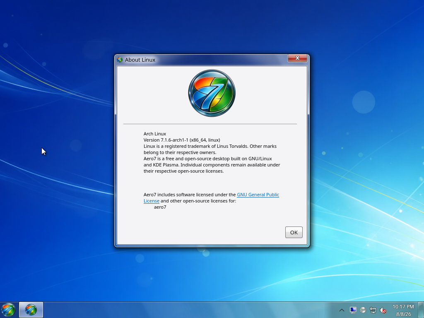Viewport: 424px width, 318px height.
Task: Confirm the dialog with OK
Action: [294, 232]
